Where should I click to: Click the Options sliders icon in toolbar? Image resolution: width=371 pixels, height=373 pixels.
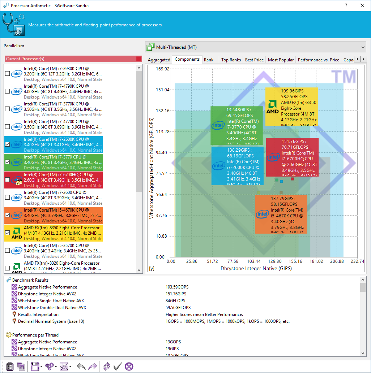coord(10,367)
